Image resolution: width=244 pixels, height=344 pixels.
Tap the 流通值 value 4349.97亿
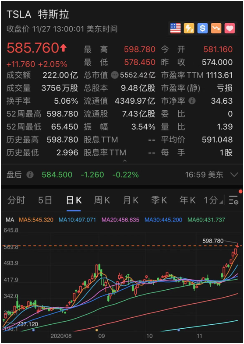click(135, 101)
